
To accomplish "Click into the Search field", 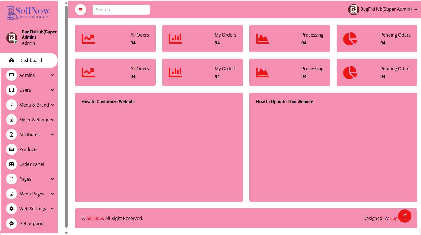I will tap(121, 10).
